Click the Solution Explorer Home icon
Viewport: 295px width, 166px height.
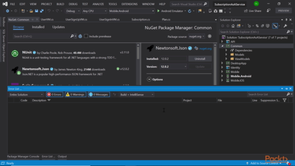233,26
